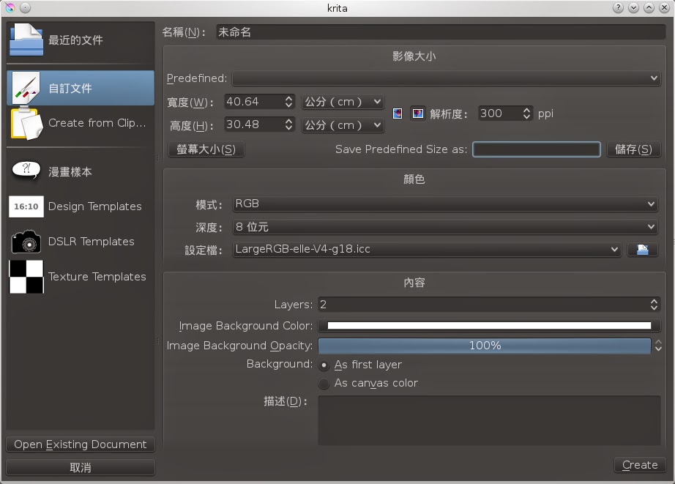675x484 pixels.
Task: Expand the Predefined size dropdown
Action: coord(446,78)
